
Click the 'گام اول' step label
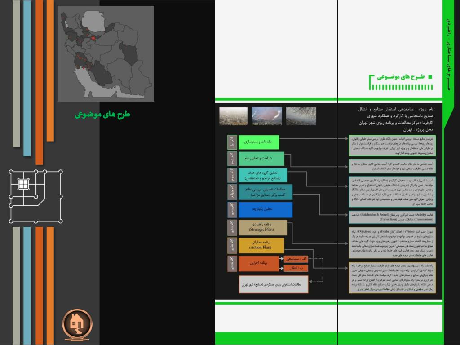pyautogui.click(x=232, y=142)
